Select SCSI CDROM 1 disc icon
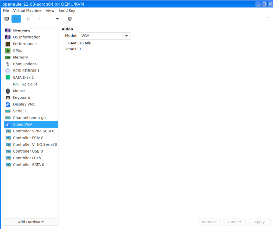Image resolution: width=273 pixels, height=229 pixels. [x=8, y=71]
